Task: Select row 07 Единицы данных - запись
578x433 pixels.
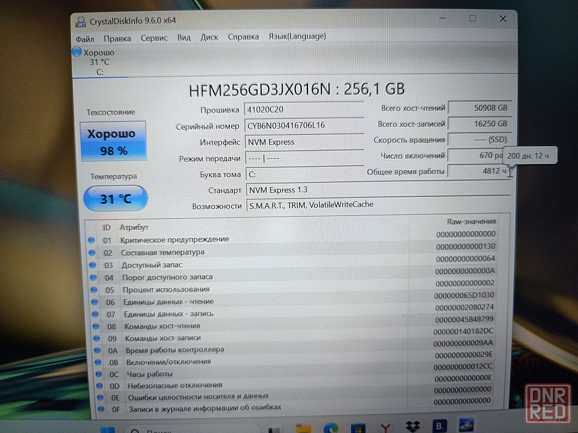Action: tap(295, 311)
